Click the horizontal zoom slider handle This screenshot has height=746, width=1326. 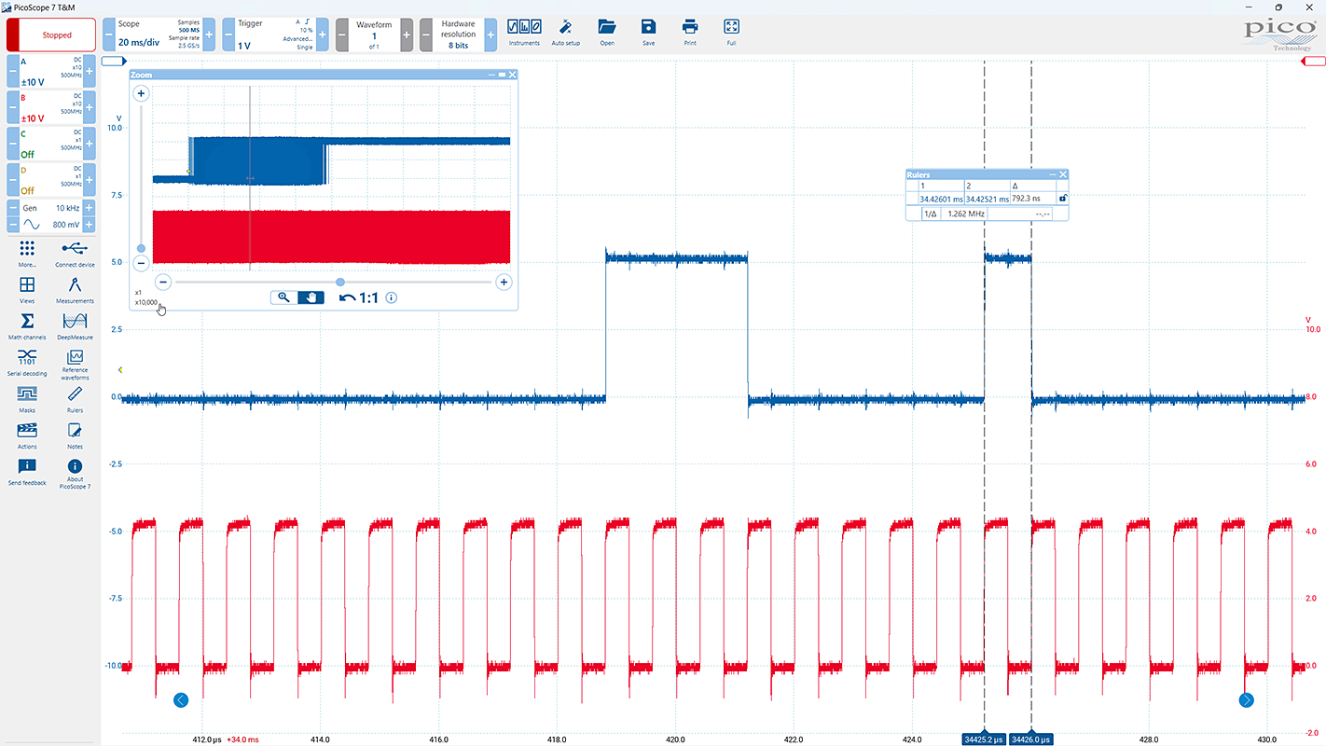coord(340,282)
